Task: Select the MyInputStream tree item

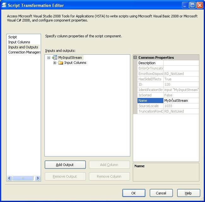Action: point(70,58)
